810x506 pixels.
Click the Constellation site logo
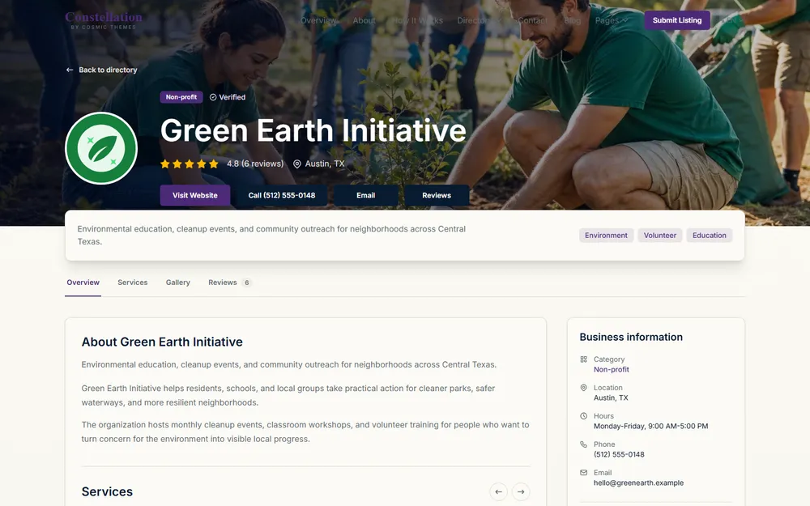[104, 20]
